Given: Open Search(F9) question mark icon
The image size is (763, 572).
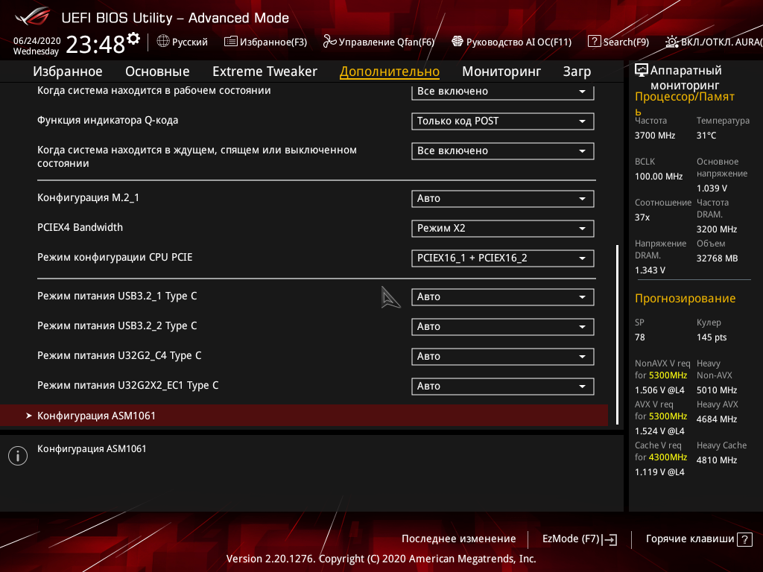Looking at the screenshot, I should tap(594, 42).
